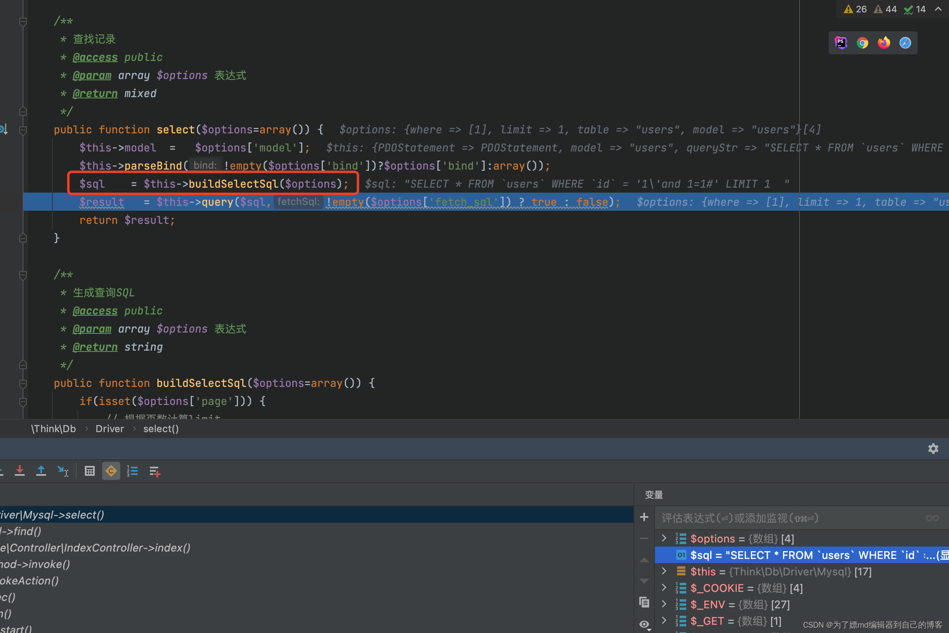Open in Safari browser icon
The image size is (949, 633).
[x=905, y=43]
